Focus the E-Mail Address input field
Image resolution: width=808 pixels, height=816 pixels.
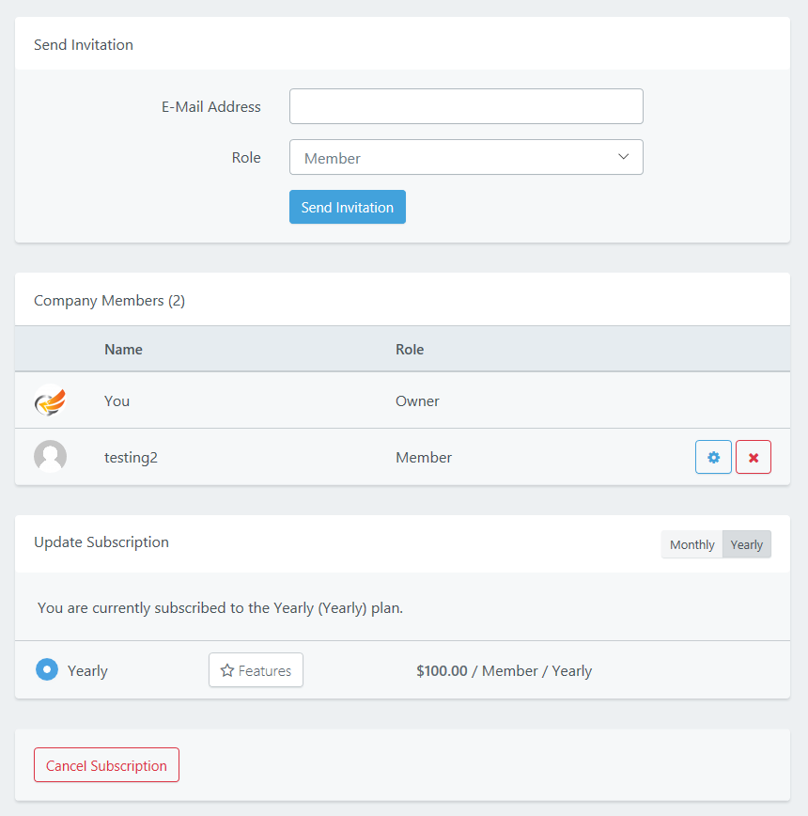(x=465, y=106)
